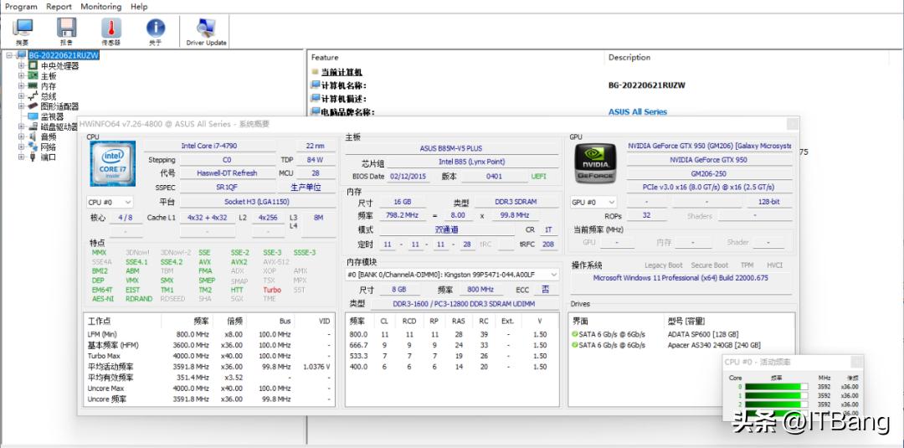
Task: Click the GM206-250 GPU codename field
Action: pos(709,173)
